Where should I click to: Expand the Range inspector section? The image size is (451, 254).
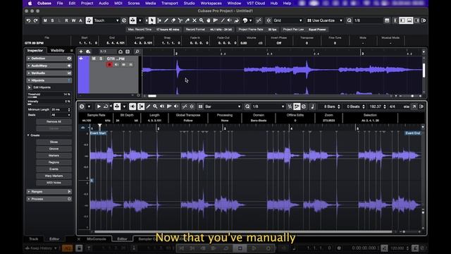(x=49, y=191)
